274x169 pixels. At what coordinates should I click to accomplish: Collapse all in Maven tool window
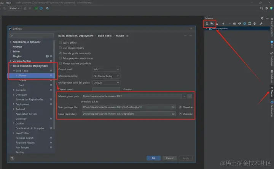pyautogui.click(x=255, y=24)
